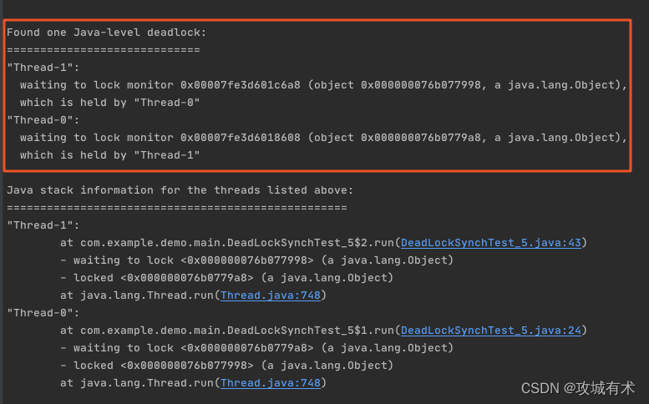Click the equals-sign separator under deadlock heading
Viewport: 649px width, 404px height.
pos(104,50)
